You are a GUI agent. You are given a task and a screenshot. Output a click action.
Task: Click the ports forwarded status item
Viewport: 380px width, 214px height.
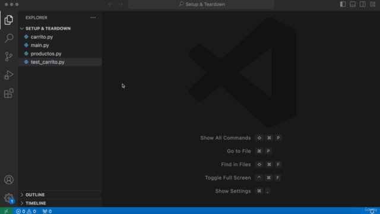point(47,212)
